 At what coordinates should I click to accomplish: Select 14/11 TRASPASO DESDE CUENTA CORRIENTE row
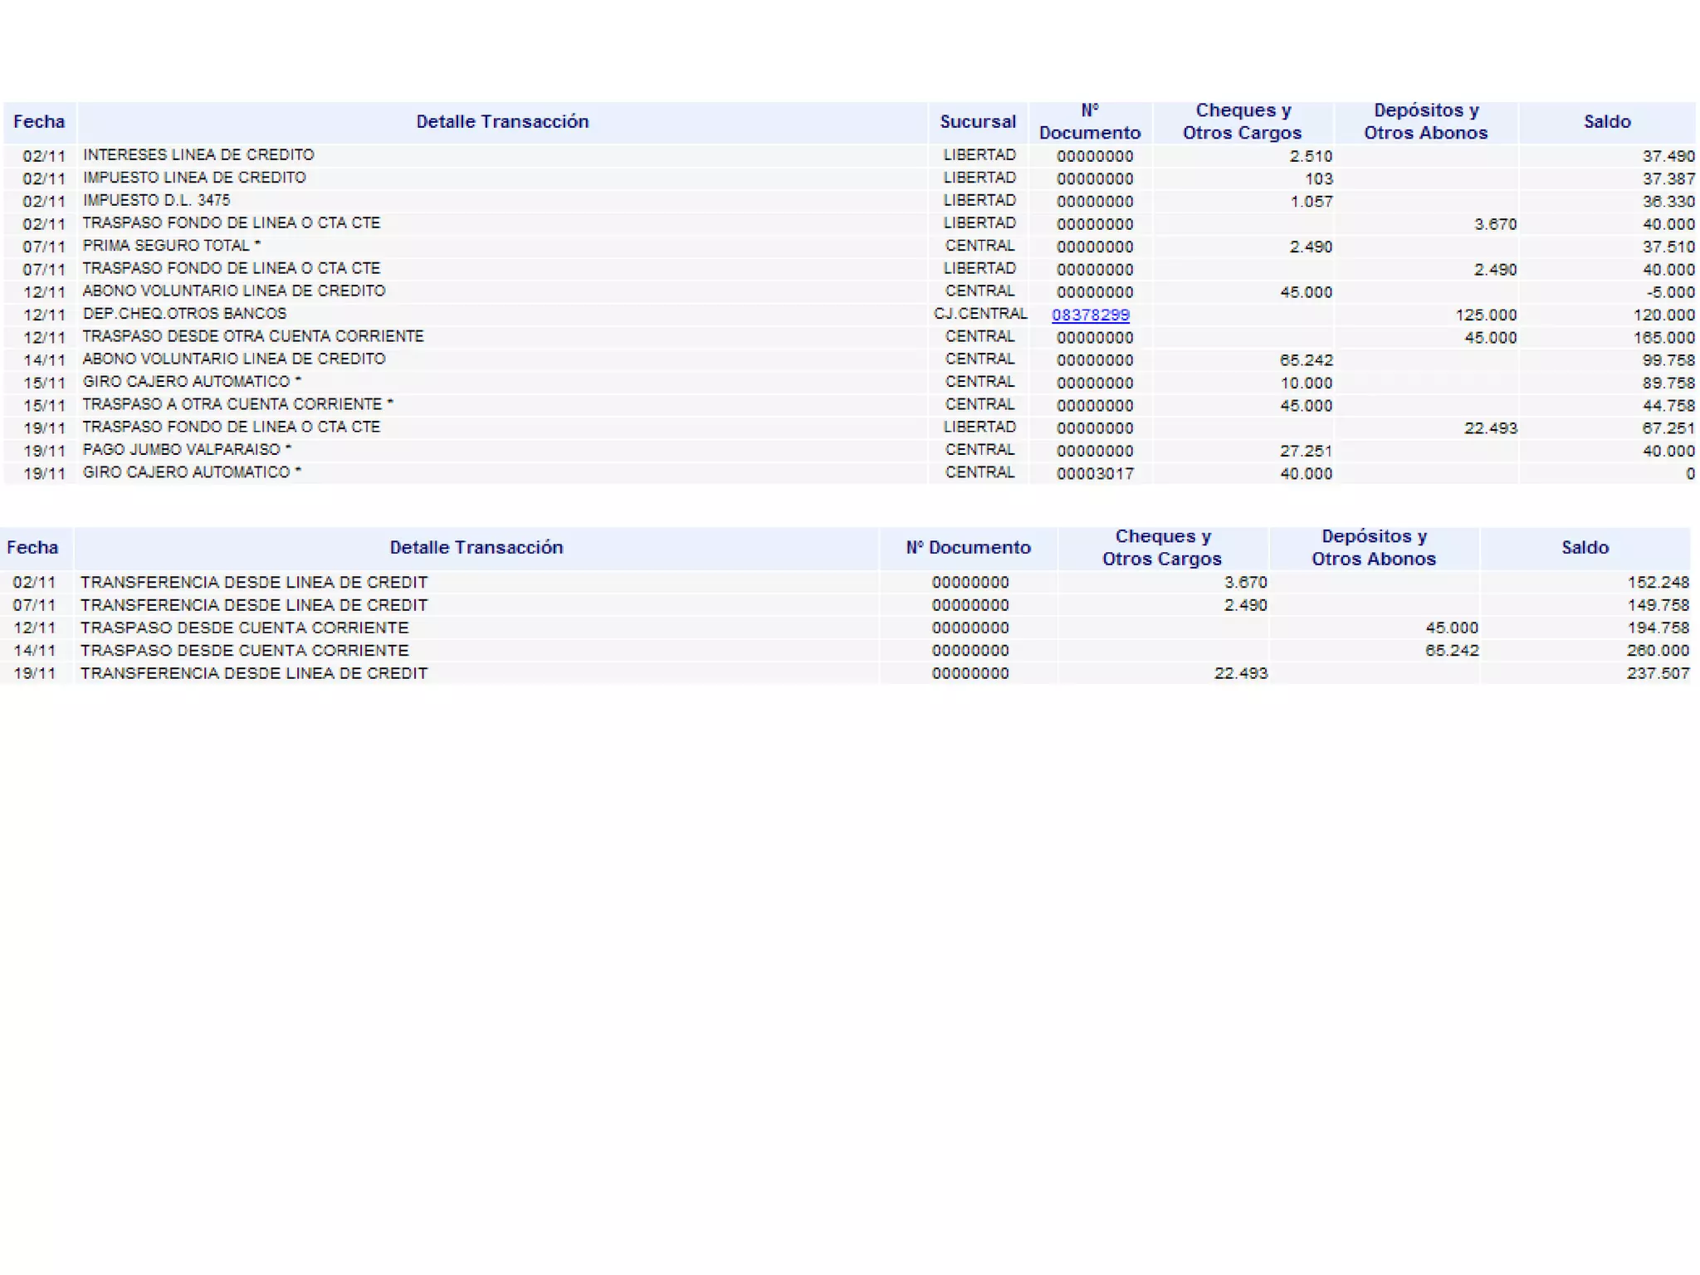pyautogui.click(x=244, y=650)
